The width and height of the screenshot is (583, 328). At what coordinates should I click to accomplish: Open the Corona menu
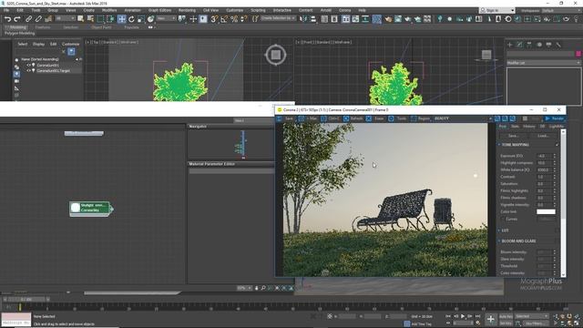(344, 10)
